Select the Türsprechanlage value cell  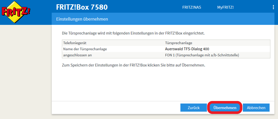coord(178,43)
